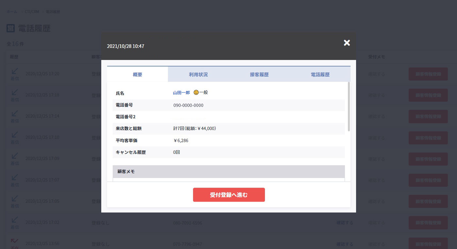457x249 pixels.
Task: Click incoming call arrow icon for 17:20
Action: point(14,71)
